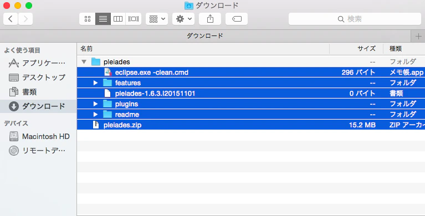
Task: Click the Share toolbar button
Action: click(x=210, y=19)
